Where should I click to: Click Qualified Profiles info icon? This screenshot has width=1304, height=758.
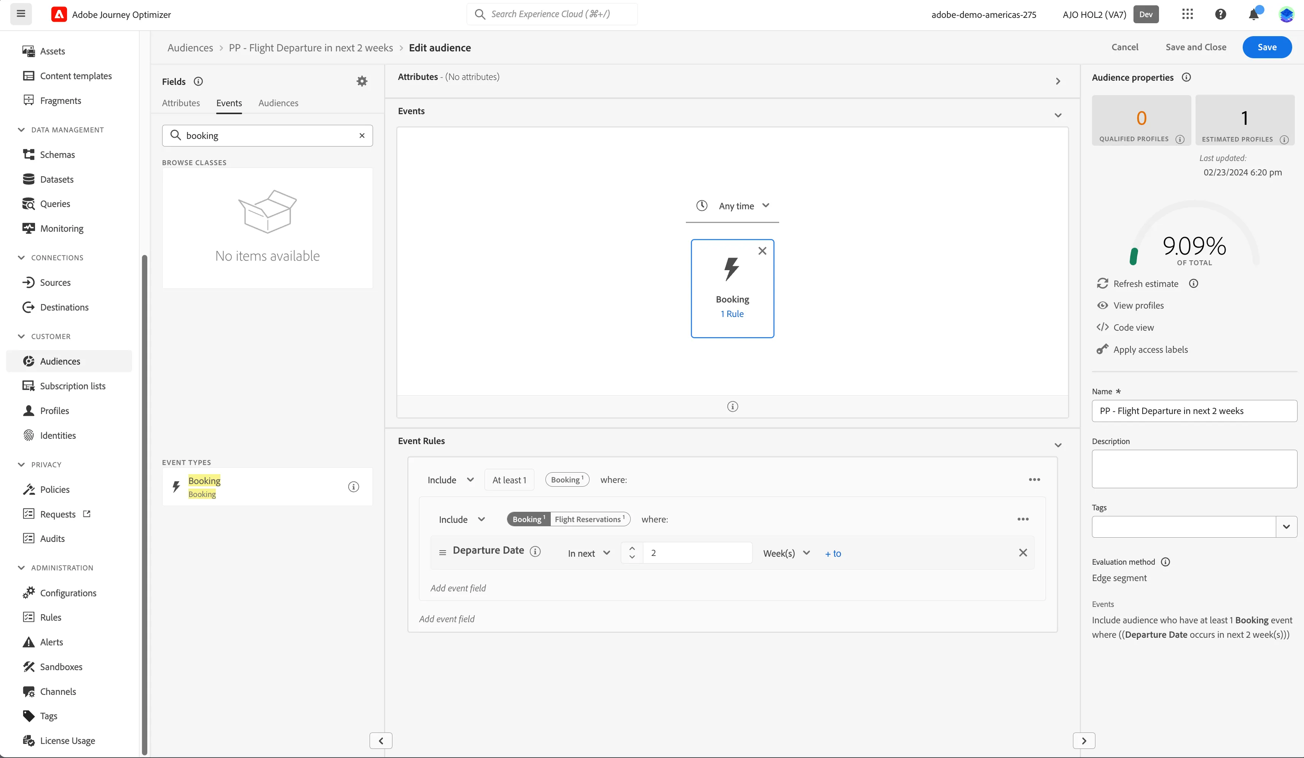pos(1180,139)
